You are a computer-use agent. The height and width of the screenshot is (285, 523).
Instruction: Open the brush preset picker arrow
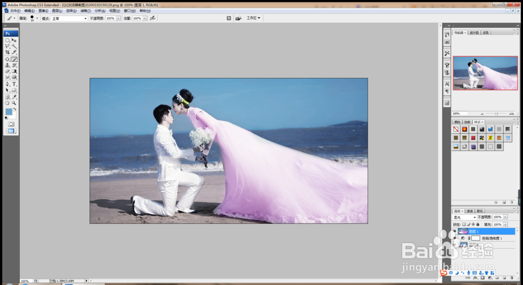coord(37,18)
